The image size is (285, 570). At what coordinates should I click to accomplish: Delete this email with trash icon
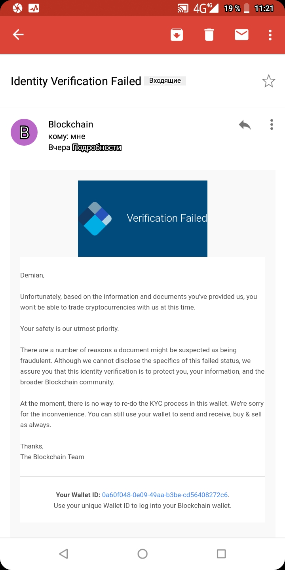pos(209,35)
